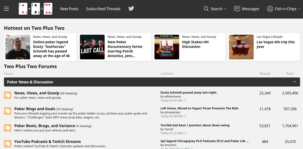
Task: Click Poker News & Discussion header title
Action: click(x=30, y=82)
